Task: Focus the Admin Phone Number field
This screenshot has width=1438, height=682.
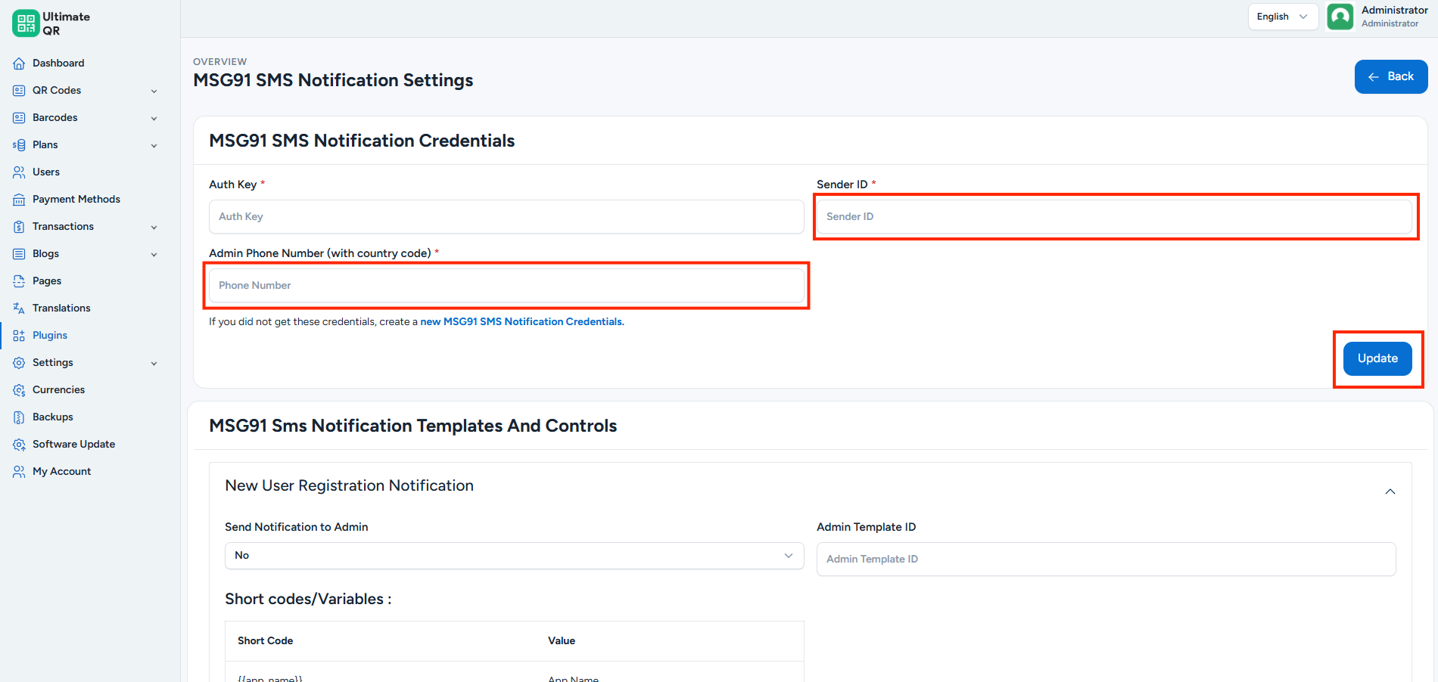Action: click(x=506, y=286)
